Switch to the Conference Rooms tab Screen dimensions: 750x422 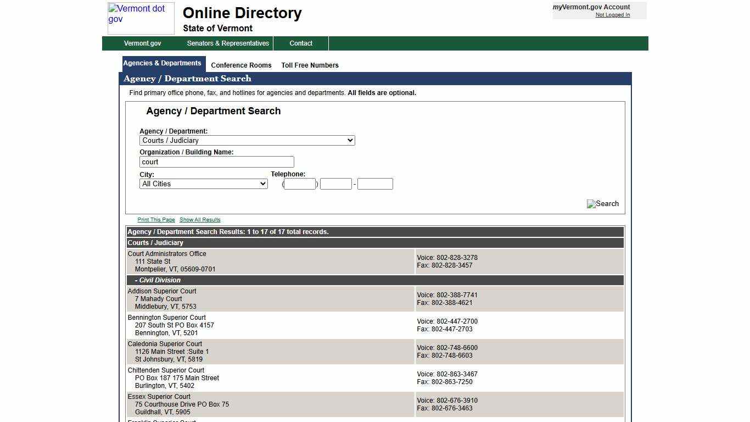point(241,65)
